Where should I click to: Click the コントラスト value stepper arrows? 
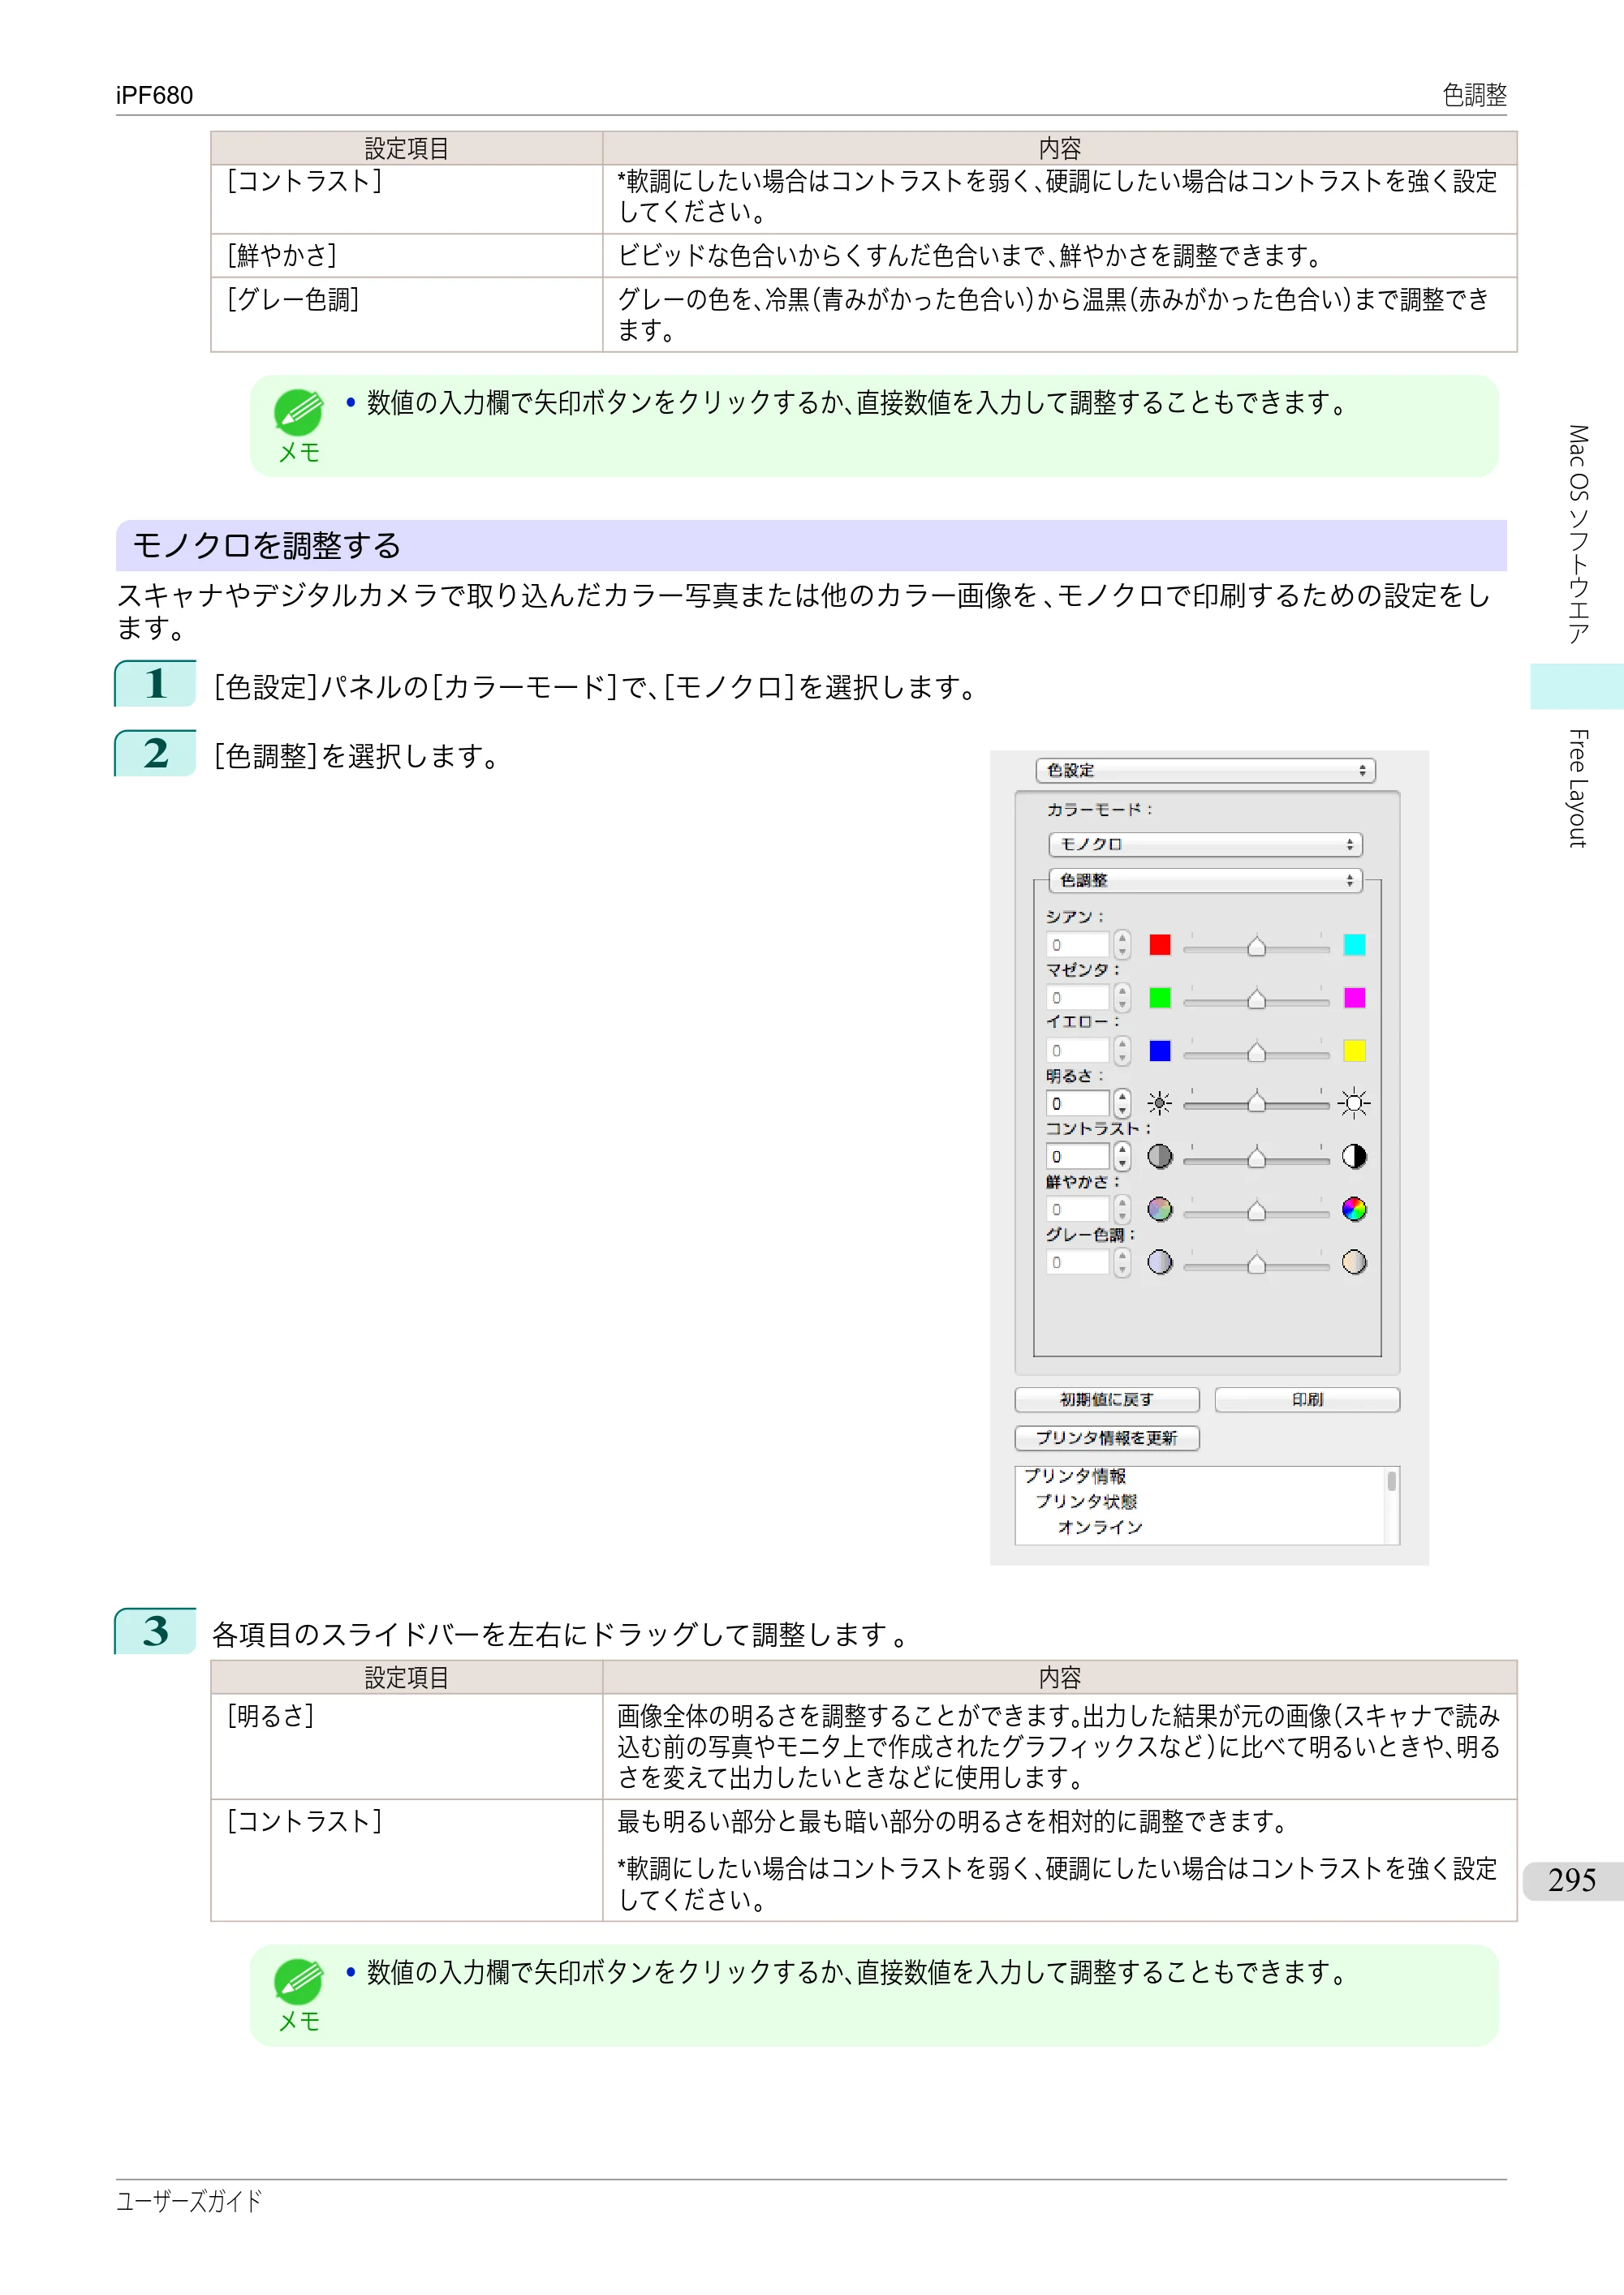click(x=1122, y=1157)
